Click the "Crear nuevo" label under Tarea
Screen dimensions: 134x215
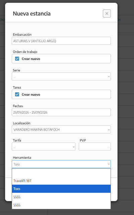[31, 95]
